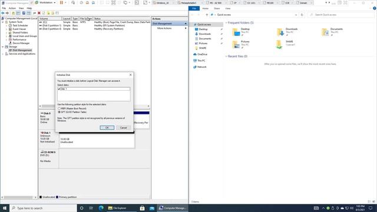Pause the VM with Workstation pause icon
This screenshot has height=212, width=377.
pyautogui.click(x=61, y=2)
